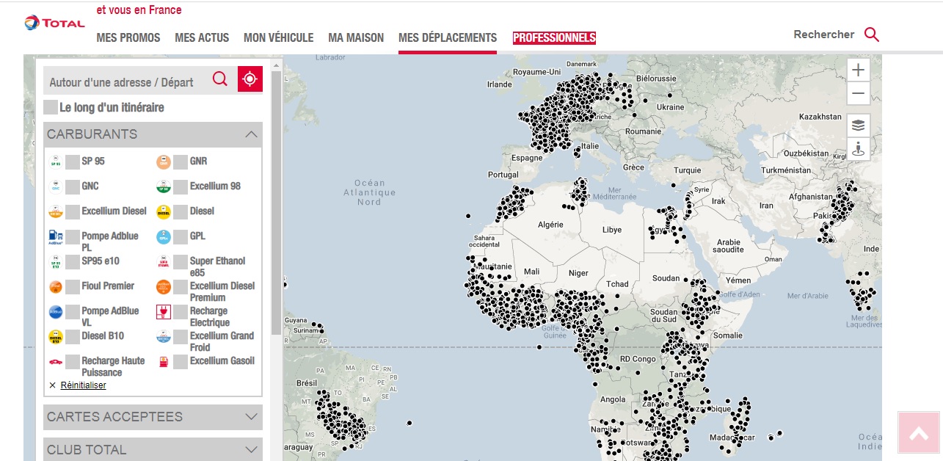
Task: Click the Excellium Diesel Premium icon
Action: point(163,286)
